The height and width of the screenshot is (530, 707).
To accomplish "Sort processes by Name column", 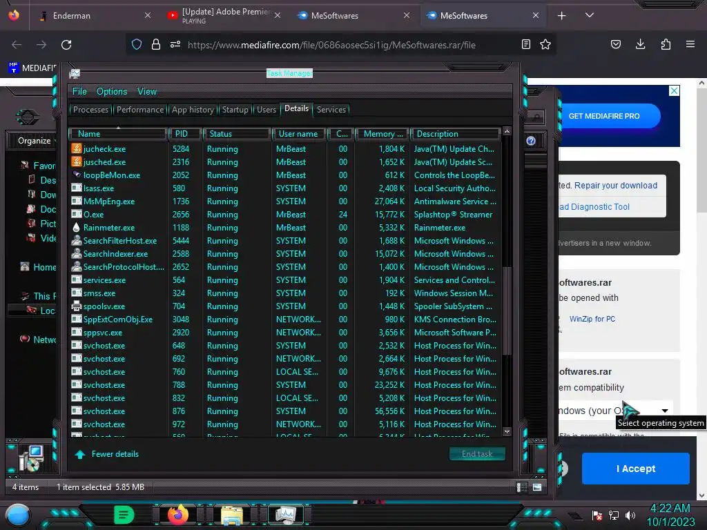I will pyautogui.click(x=118, y=134).
